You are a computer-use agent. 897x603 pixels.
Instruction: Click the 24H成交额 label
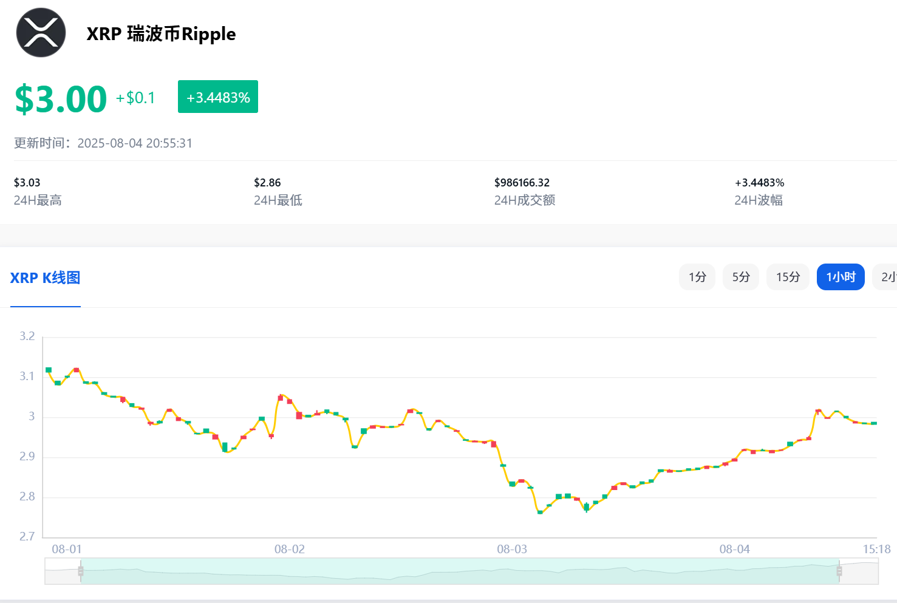pos(525,200)
